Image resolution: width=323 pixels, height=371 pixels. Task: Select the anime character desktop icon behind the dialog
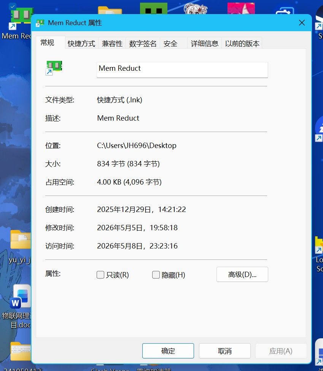196,8
